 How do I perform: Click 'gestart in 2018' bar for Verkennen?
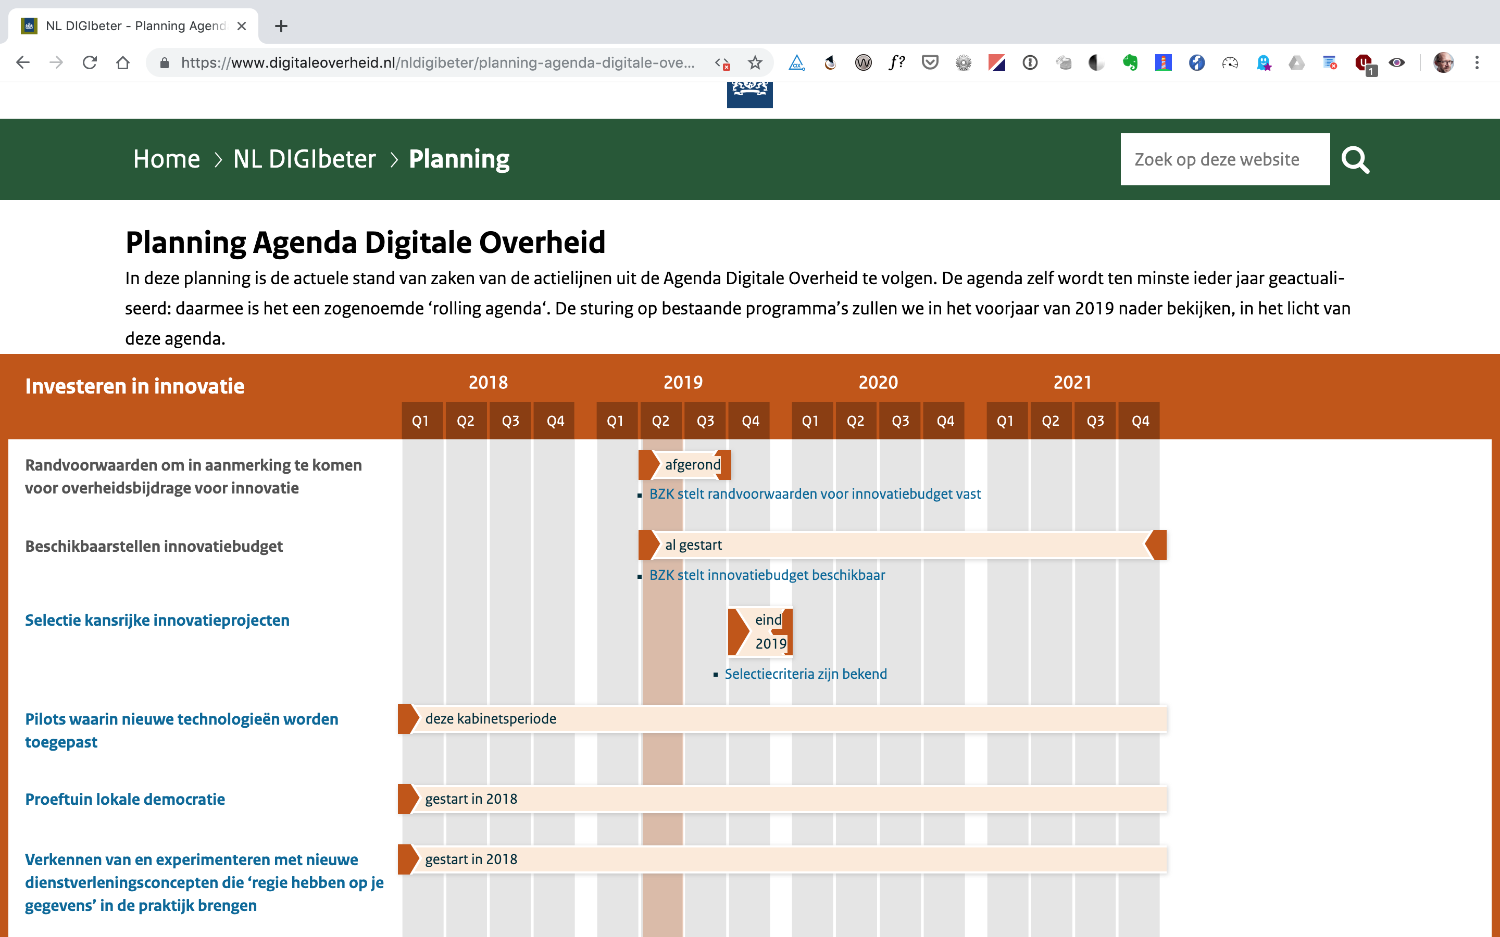(x=782, y=859)
